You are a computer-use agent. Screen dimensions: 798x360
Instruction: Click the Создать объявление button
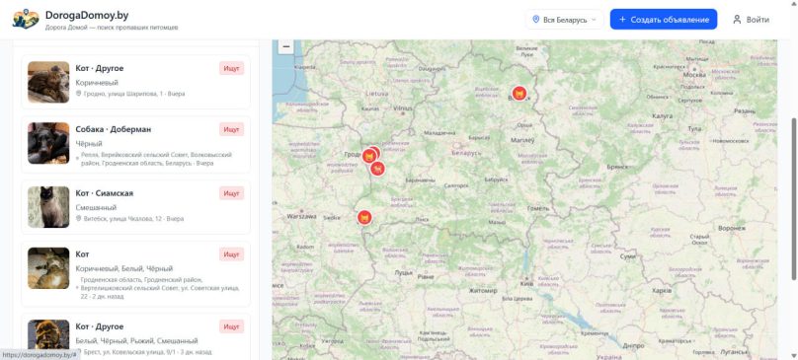[x=664, y=20]
